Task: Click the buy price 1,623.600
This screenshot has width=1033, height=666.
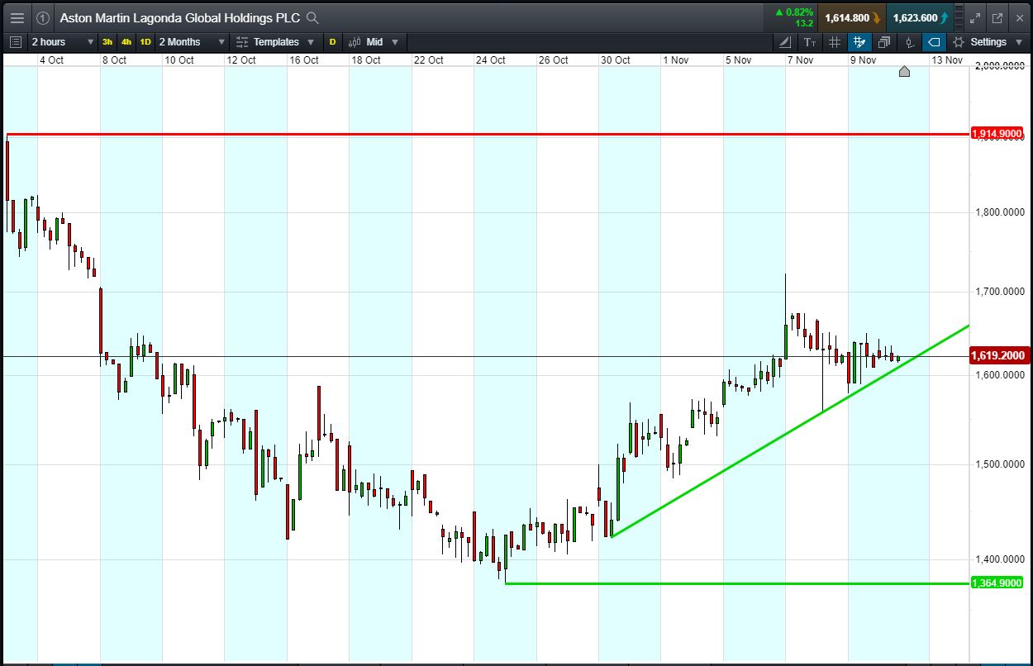Action: (921, 17)
